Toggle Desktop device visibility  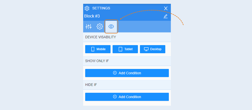(153, 49)
